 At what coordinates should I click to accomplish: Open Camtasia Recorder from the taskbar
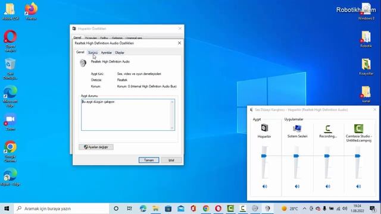[x=242, y=209]
